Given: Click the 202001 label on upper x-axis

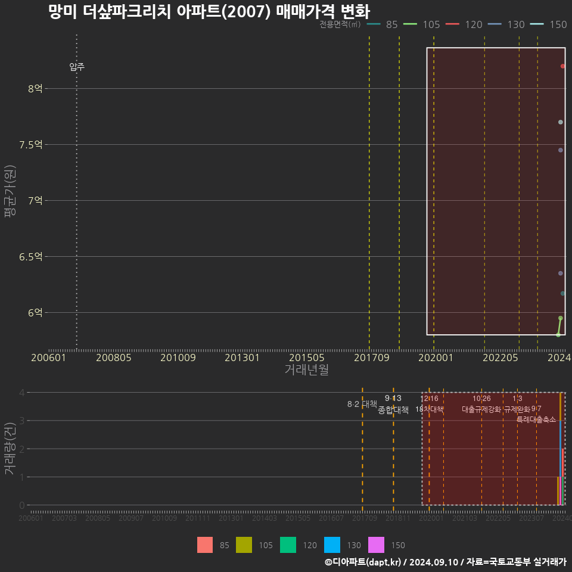Looking at the screenshot, I should click(x=436, y=357).
